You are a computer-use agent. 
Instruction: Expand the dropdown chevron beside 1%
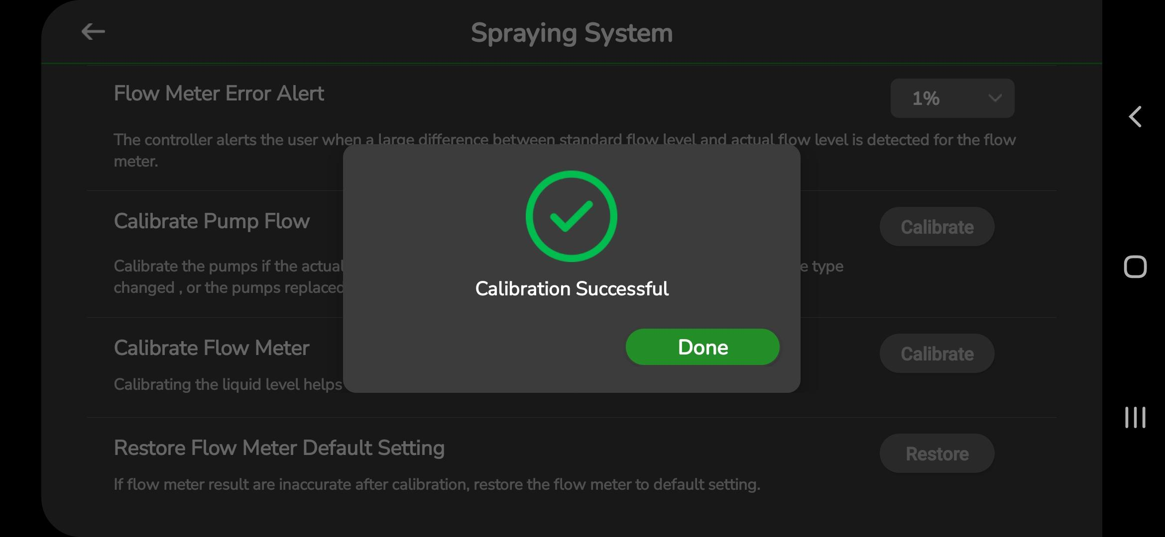click(x=994, y=98)
